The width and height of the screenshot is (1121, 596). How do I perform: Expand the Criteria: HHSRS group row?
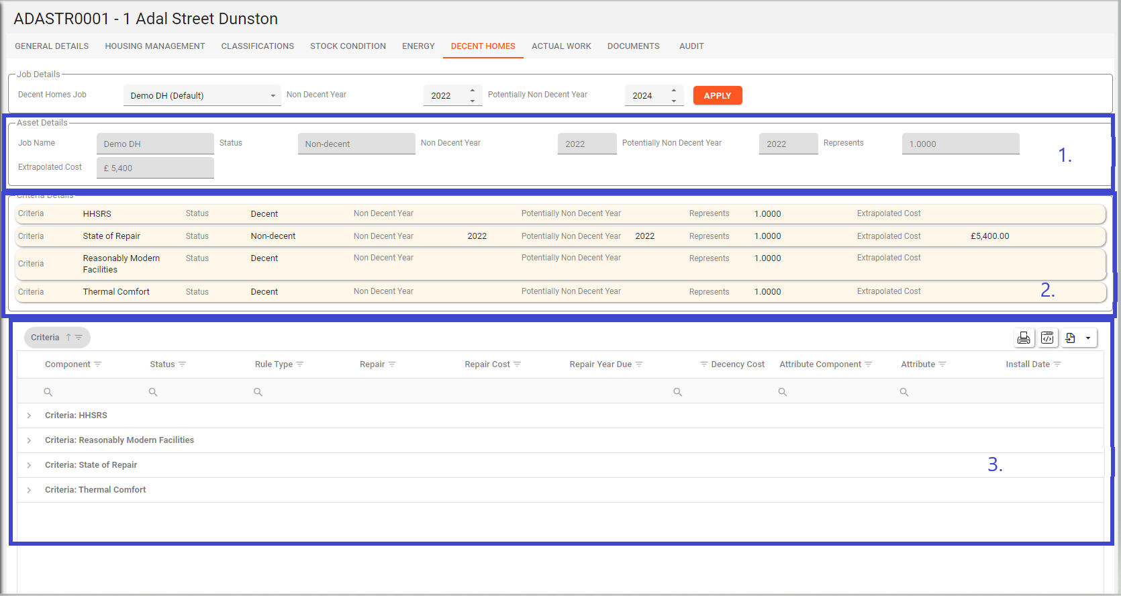click(29, 415)
